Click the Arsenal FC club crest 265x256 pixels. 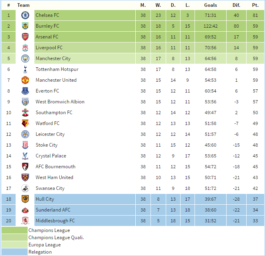(x=25, y=37)
